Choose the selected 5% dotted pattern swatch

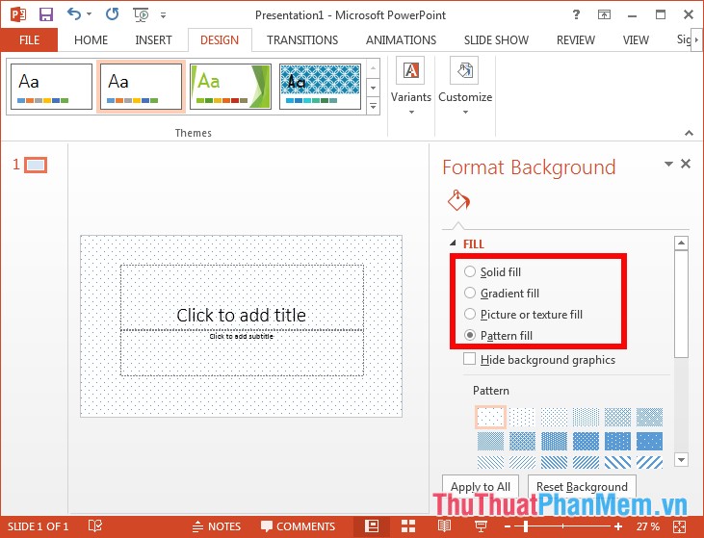click(490, 417)
